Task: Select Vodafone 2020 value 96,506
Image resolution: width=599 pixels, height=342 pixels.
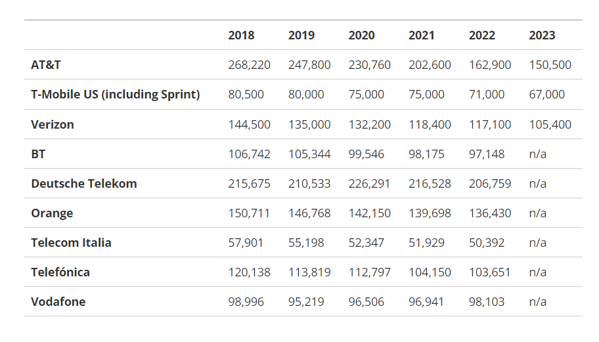Action: coord(366,302)
